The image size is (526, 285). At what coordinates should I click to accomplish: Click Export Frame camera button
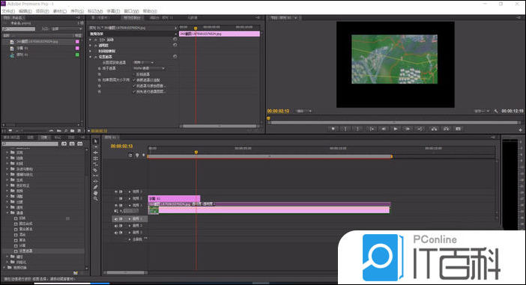(459, 129)
